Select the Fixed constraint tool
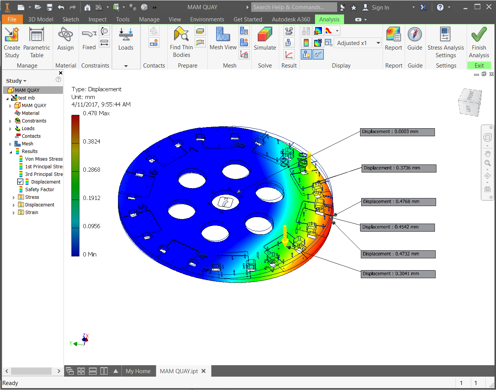Screen dimensions: 496x390 coord(89,35)
